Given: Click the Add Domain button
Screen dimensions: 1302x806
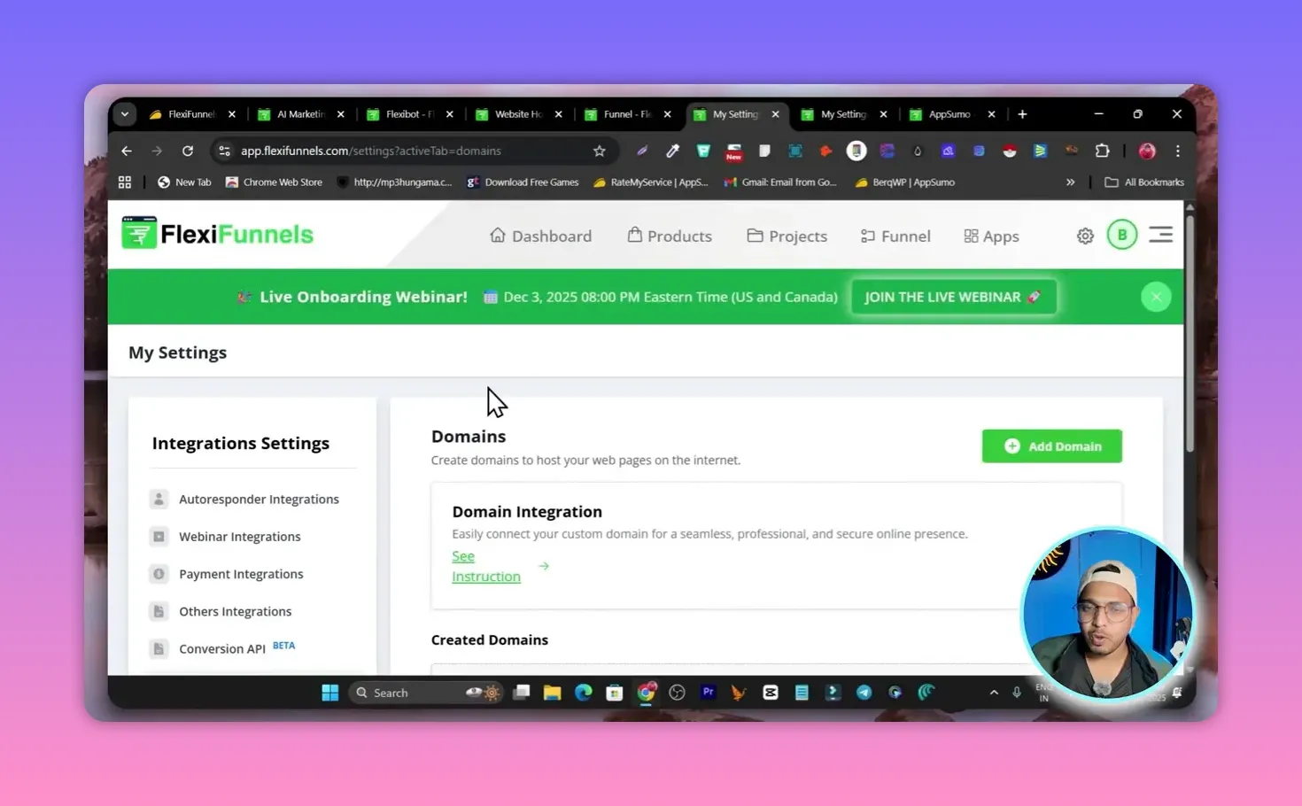Looking at the screenshot, I should (1052, 446).
